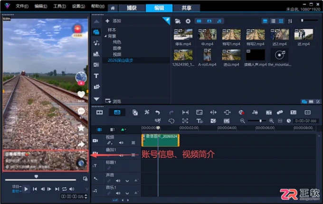Image resolution: width=323 pixels, height=204 pixels.
Task: Toggle Show Photos filter in library
Action: click(x=209, y=21)
